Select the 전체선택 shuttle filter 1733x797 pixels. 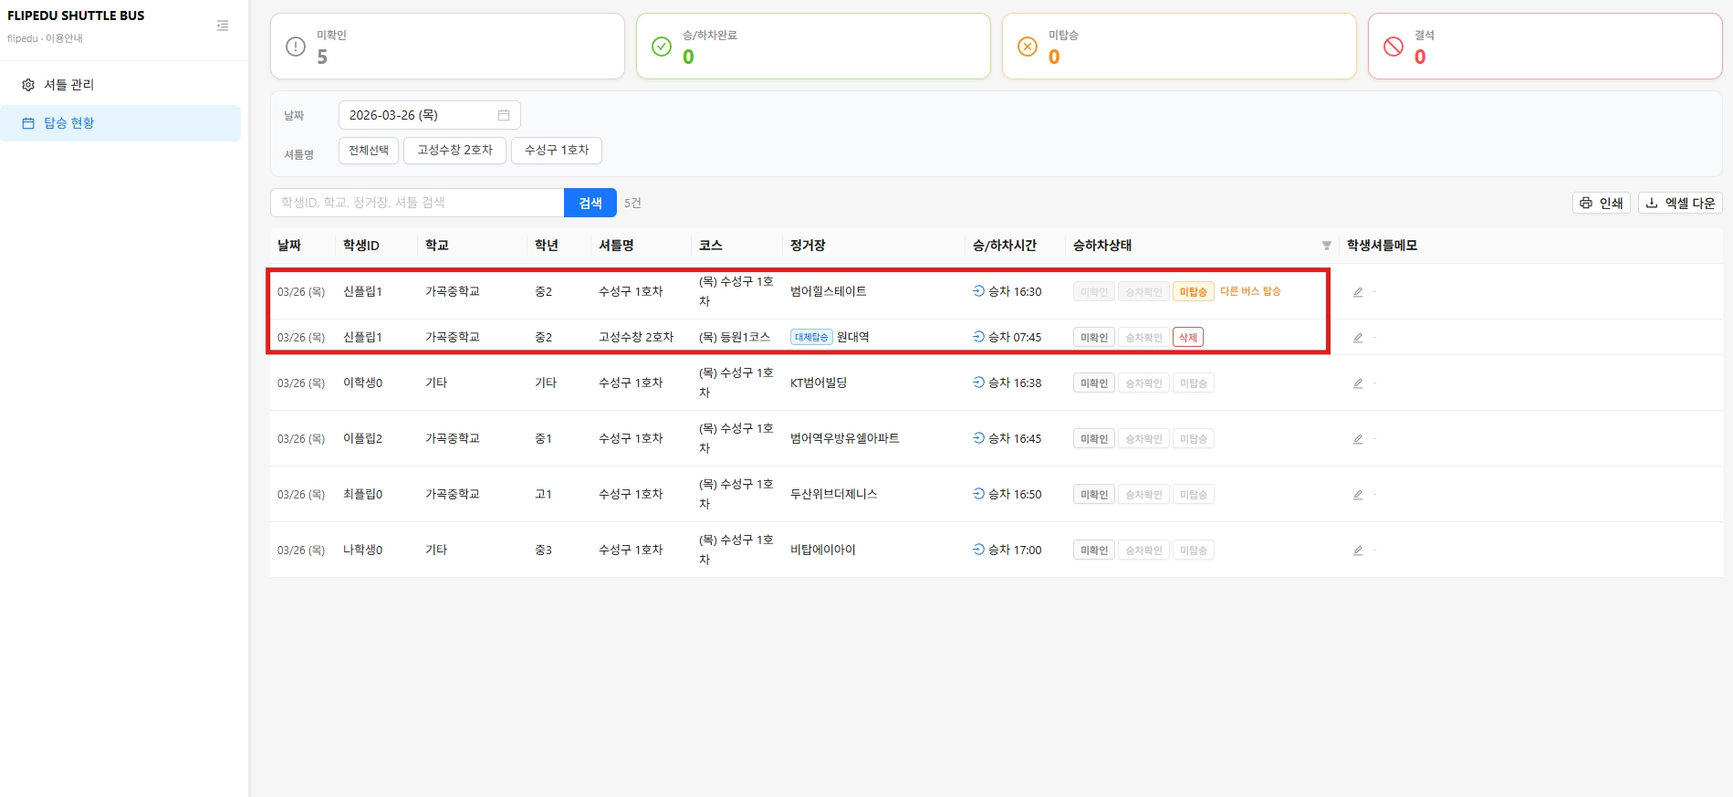click(x=369, y=151)
